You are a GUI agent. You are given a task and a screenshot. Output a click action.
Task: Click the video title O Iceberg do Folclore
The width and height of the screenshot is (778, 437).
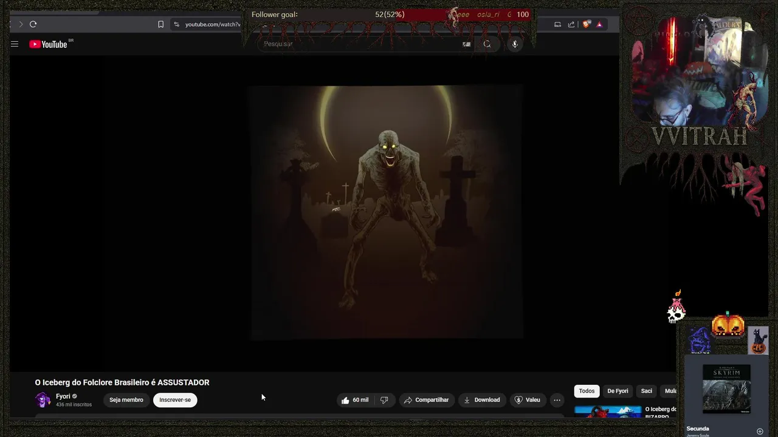[x=122, y=382]
